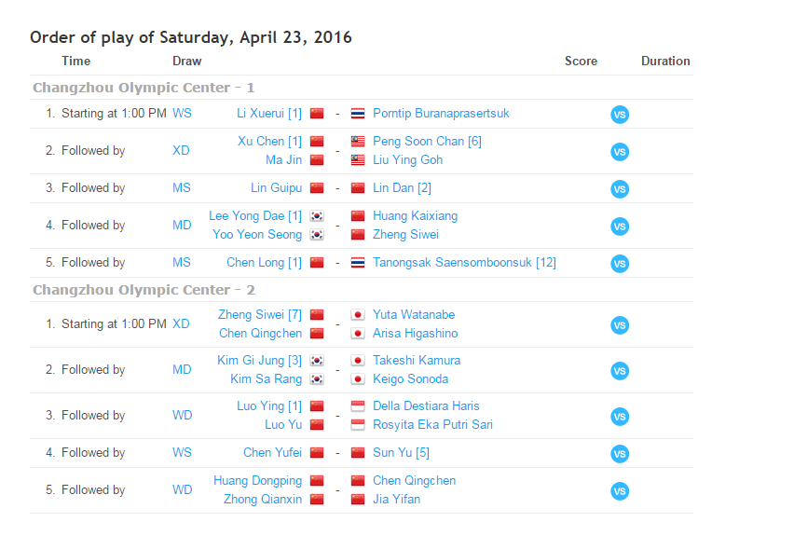This screenshot has height=536, width=794.
Task: Click Sun Yu [5] player name
Action: pyautogui.click(x=401, y=453)
